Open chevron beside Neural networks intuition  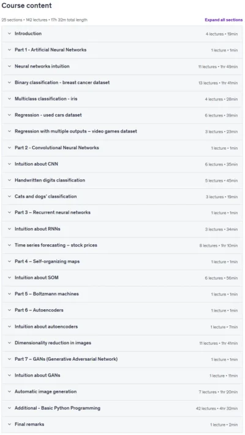(9, 66)
